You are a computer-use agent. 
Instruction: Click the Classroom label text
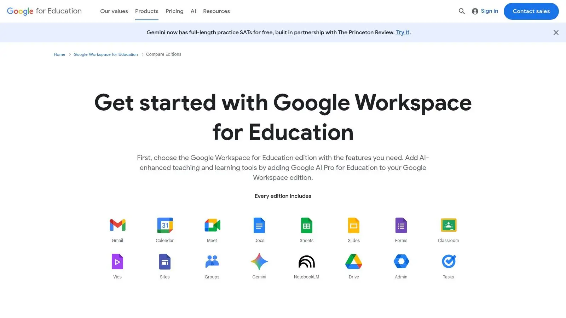[x=449, y=241]
